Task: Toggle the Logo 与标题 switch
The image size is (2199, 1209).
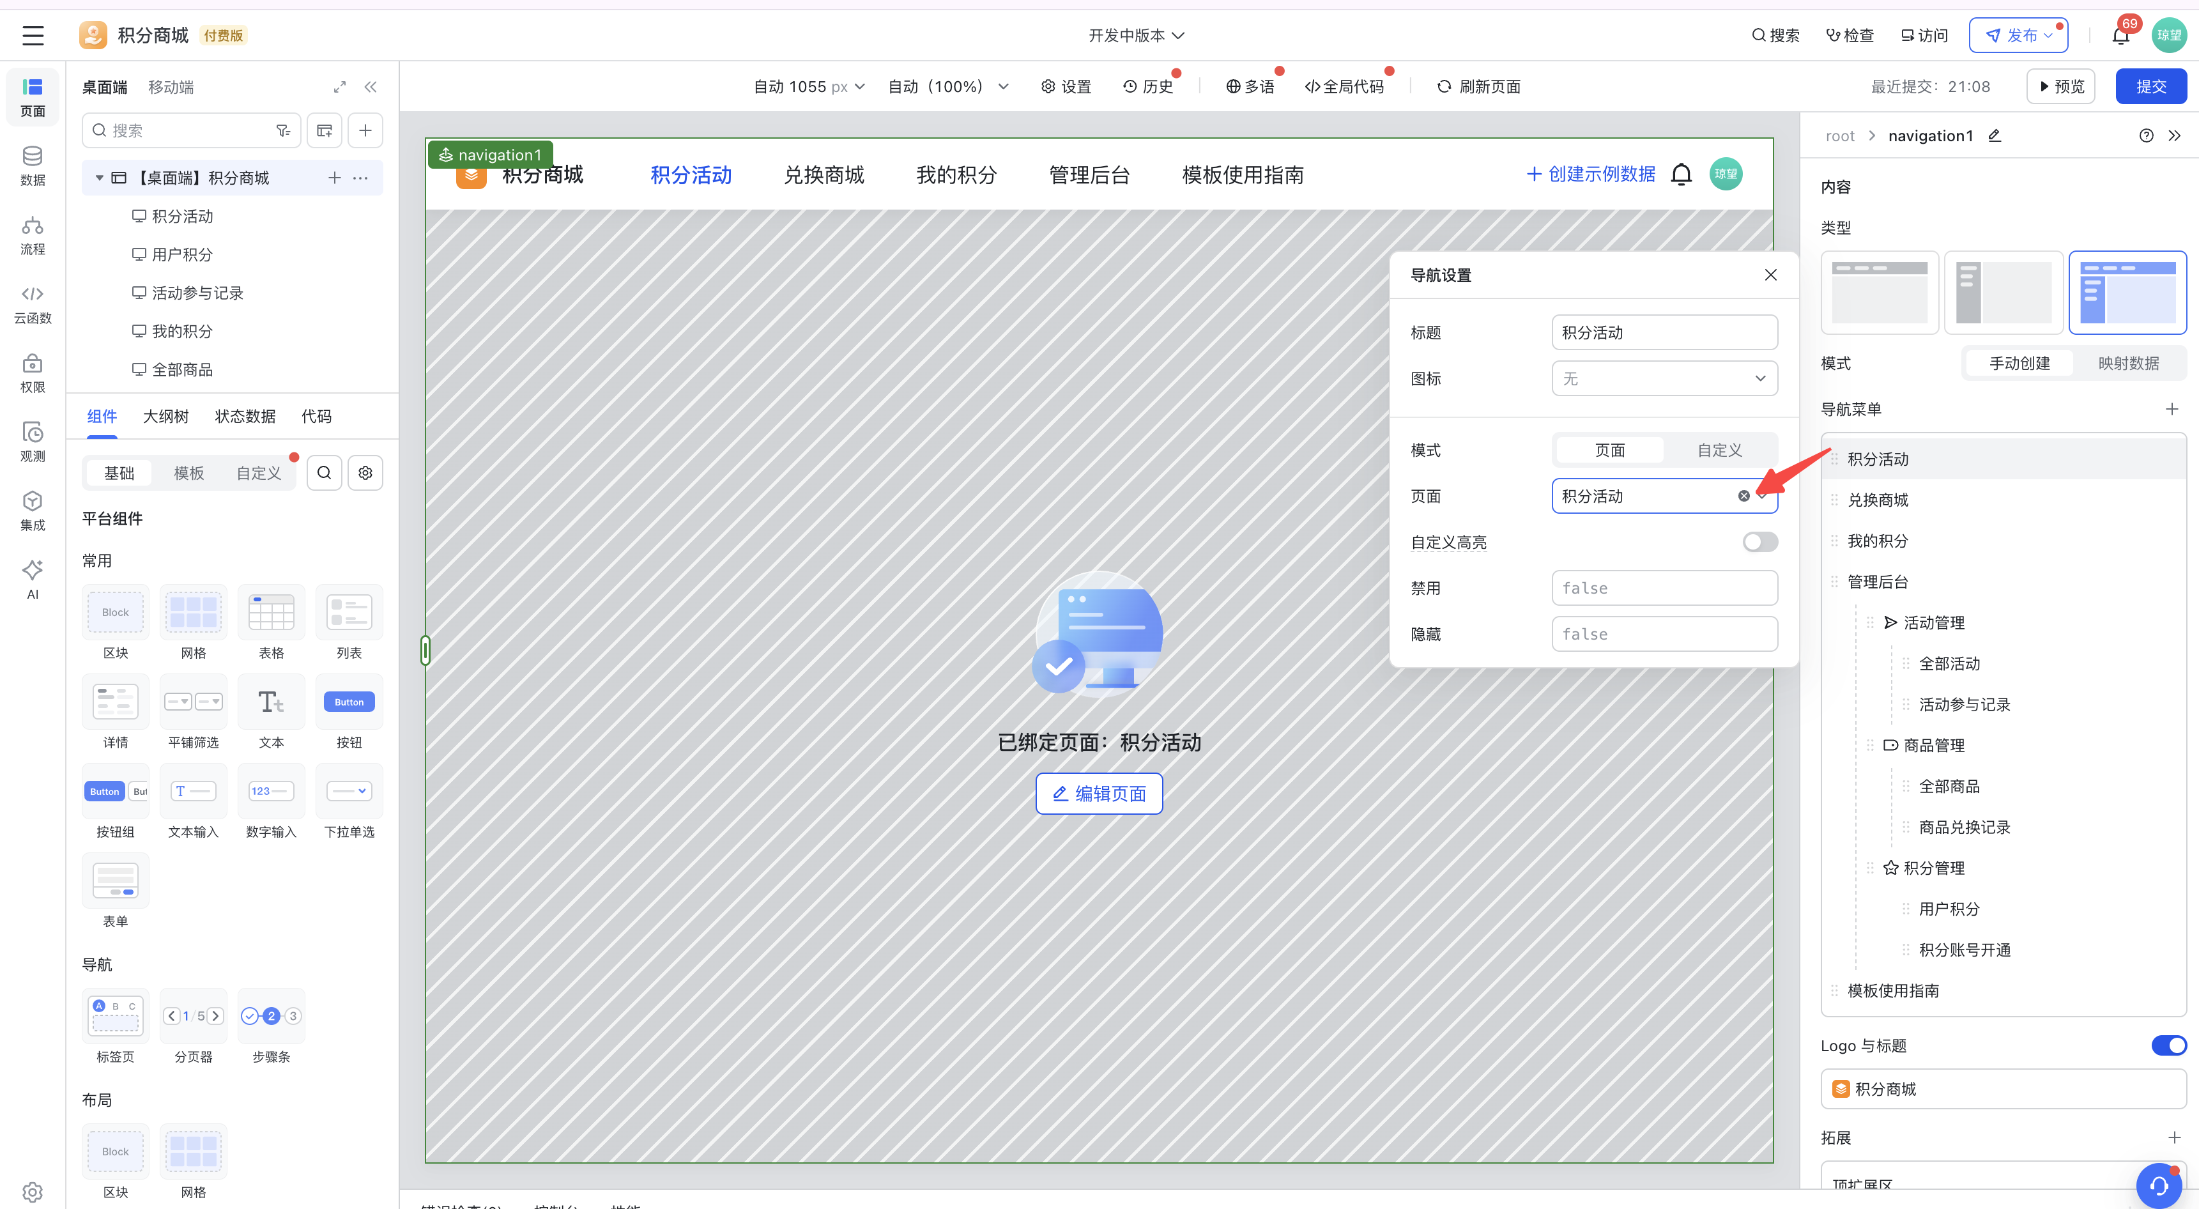Action: (x=2168, y=1045)
